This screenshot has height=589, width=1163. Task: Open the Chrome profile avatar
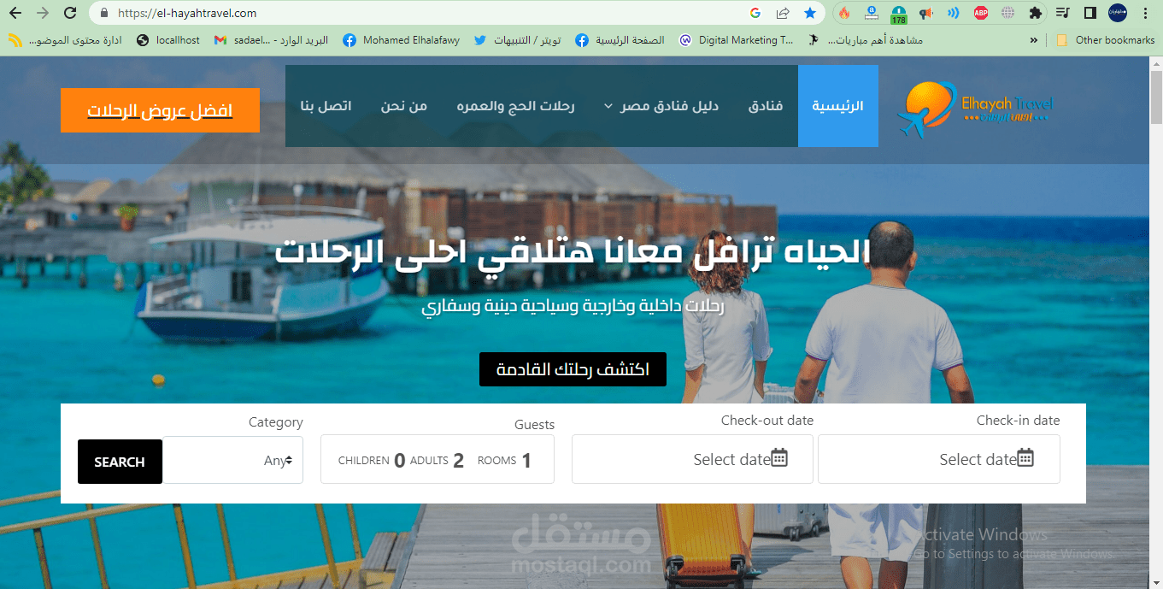(x=1118, y=13)
